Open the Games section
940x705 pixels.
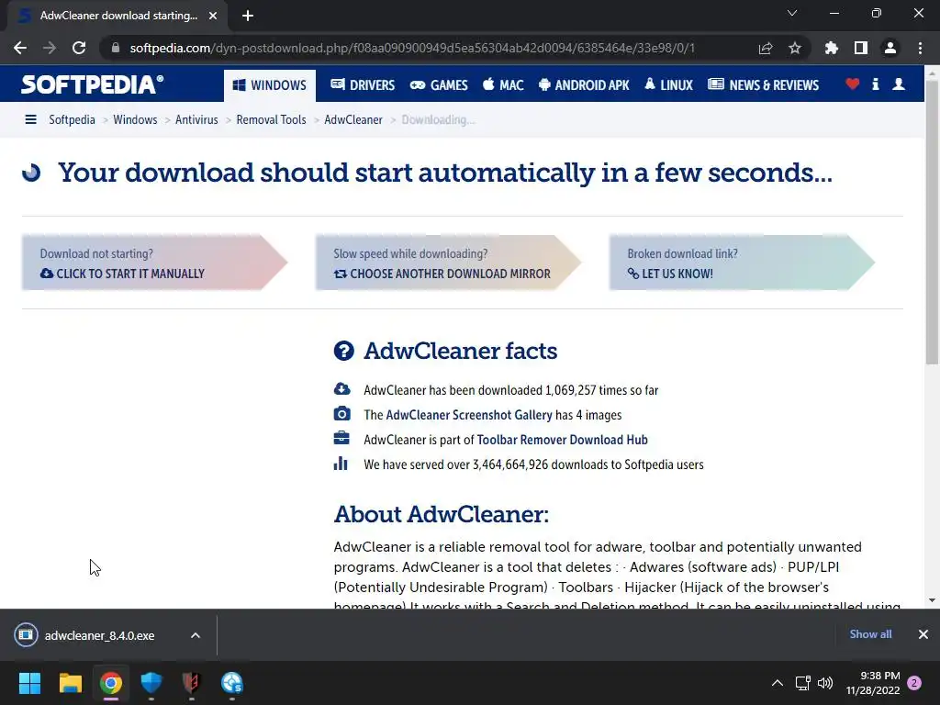[439, 85]
